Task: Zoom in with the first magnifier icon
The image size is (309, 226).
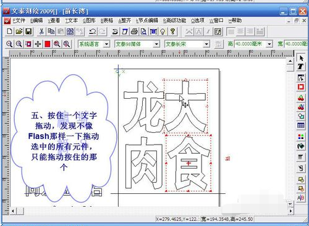Action: (x=9, y=44)
